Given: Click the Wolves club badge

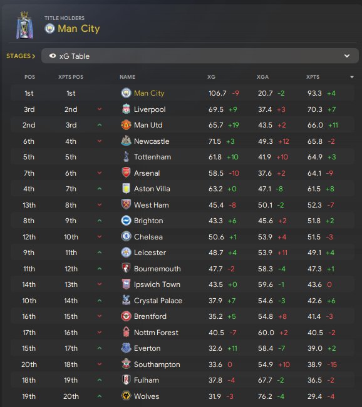Looking at the screenshot, I should click(x=126, y=396).
